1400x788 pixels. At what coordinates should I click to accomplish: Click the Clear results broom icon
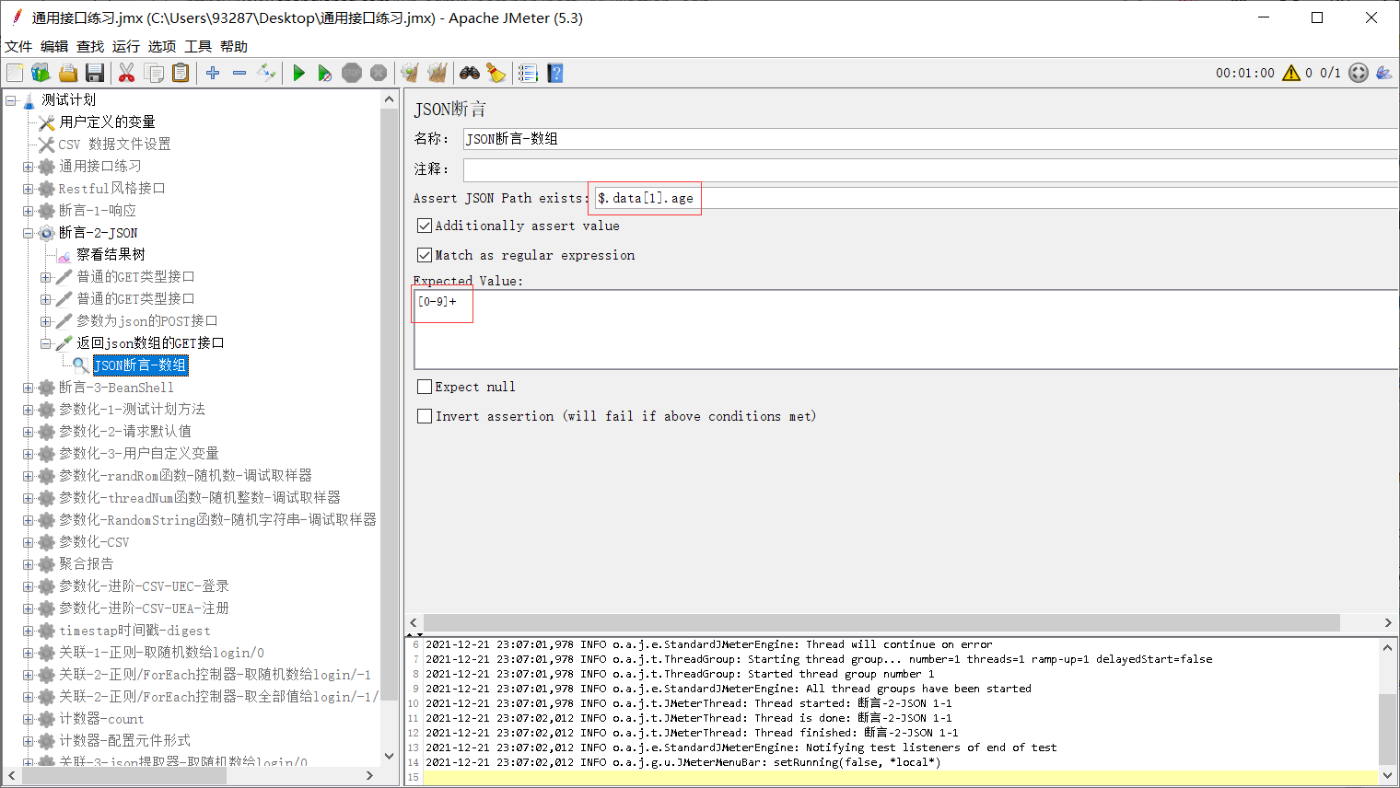[410, 73]
